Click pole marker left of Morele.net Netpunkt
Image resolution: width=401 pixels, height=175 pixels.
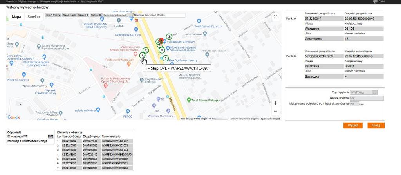162,50
